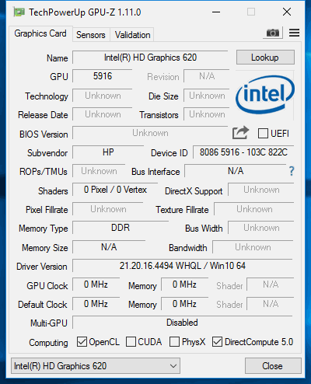Click the Close button at bottom
Image resolution: width=311 pixels, height=384 pixels.
[x=273, y=366]
